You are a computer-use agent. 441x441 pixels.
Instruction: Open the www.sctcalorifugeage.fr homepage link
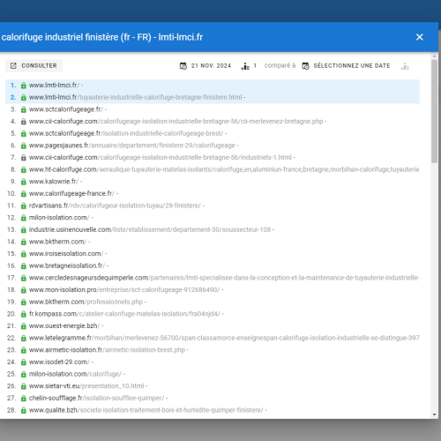point(66,109)
